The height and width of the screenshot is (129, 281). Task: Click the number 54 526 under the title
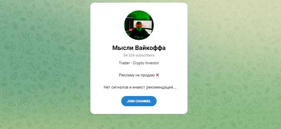(x=129, y=55)
